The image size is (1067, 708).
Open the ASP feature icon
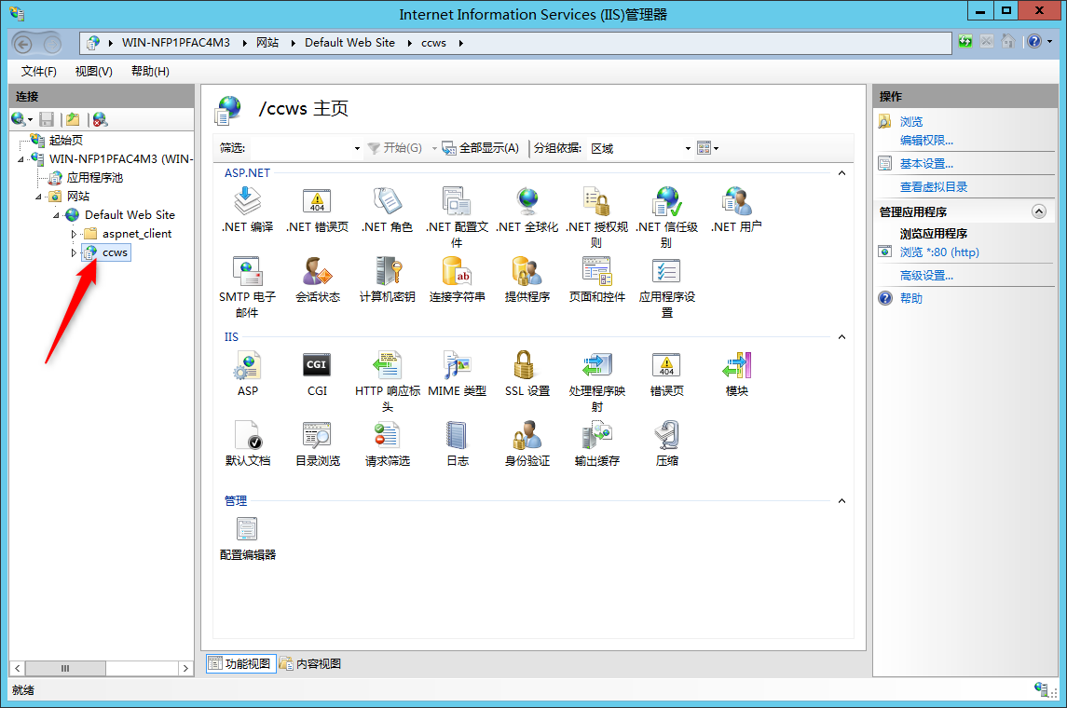(247, 374)
